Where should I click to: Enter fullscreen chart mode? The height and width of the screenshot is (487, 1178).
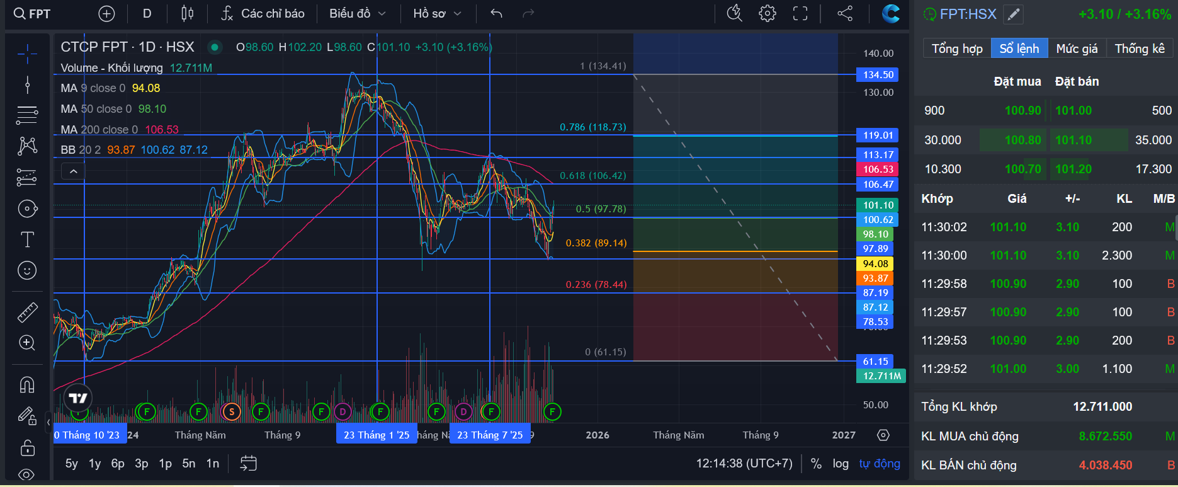pos(800,14)
